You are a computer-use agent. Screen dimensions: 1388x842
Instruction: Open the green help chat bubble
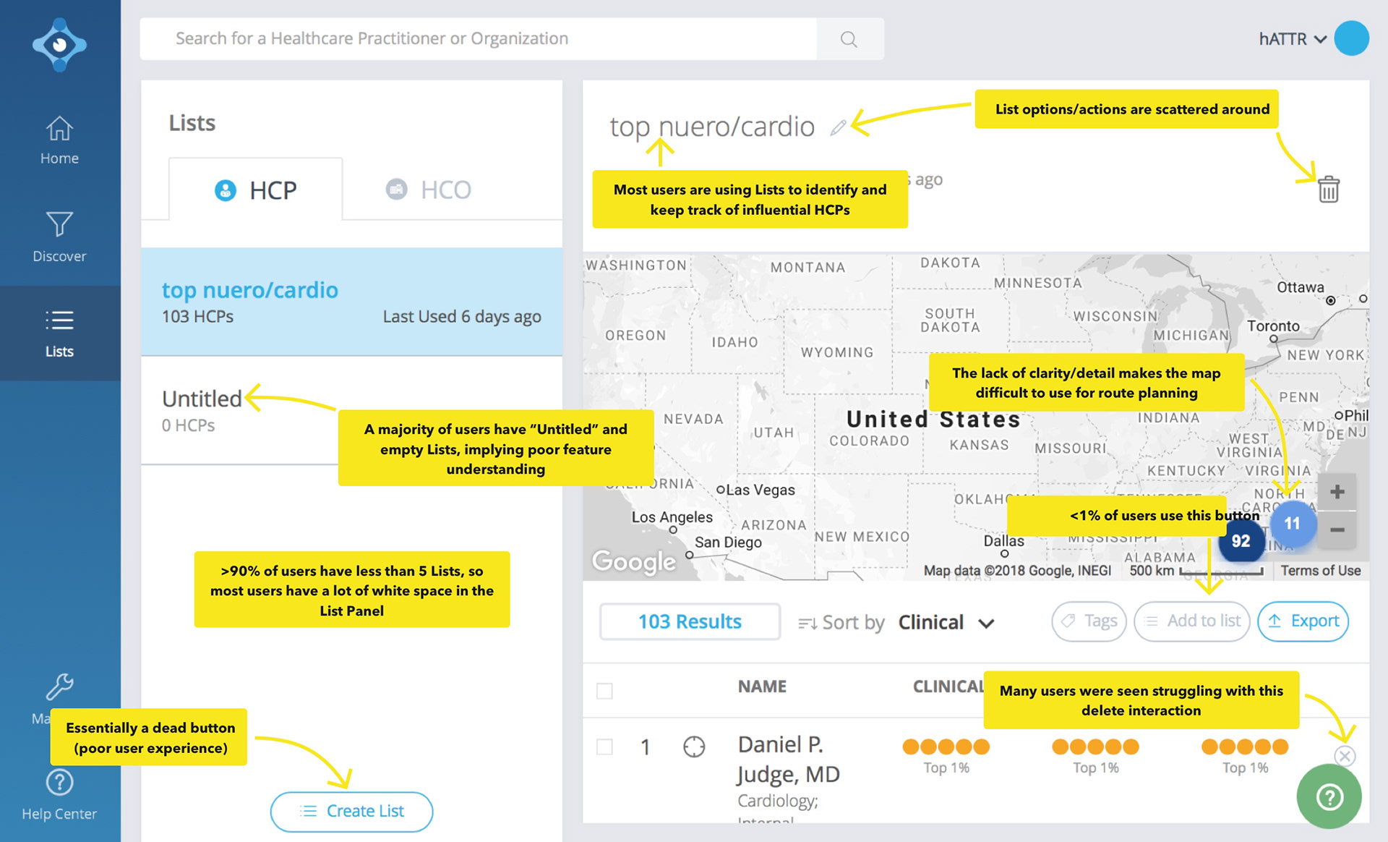pos(1329,796)
